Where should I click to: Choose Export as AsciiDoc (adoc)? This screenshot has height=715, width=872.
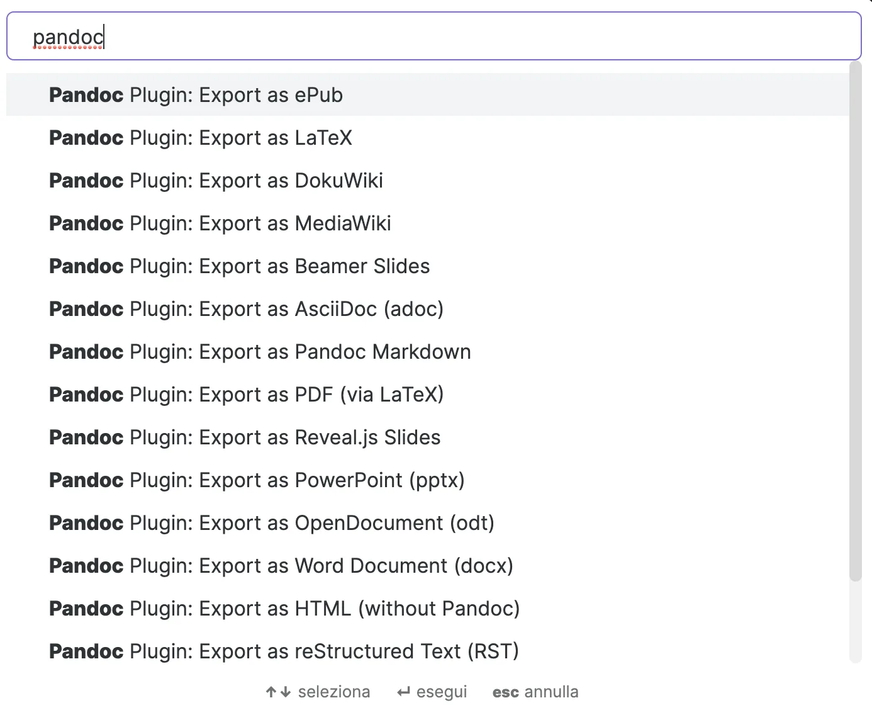pyautogui.click(x=246, y=309)
